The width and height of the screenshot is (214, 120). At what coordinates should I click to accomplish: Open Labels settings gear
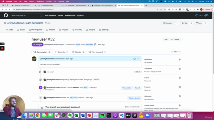pos(180,78)
